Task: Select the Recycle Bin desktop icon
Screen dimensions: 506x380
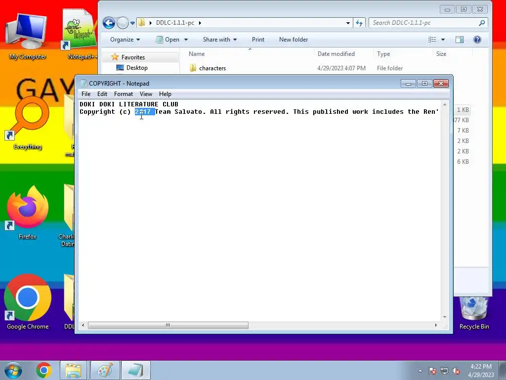Action: [x=474, y=313]
